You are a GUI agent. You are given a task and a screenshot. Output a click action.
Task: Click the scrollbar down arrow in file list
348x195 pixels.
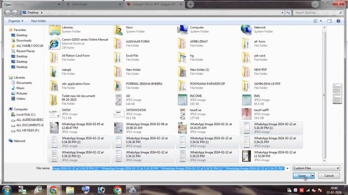click(324, 160)
